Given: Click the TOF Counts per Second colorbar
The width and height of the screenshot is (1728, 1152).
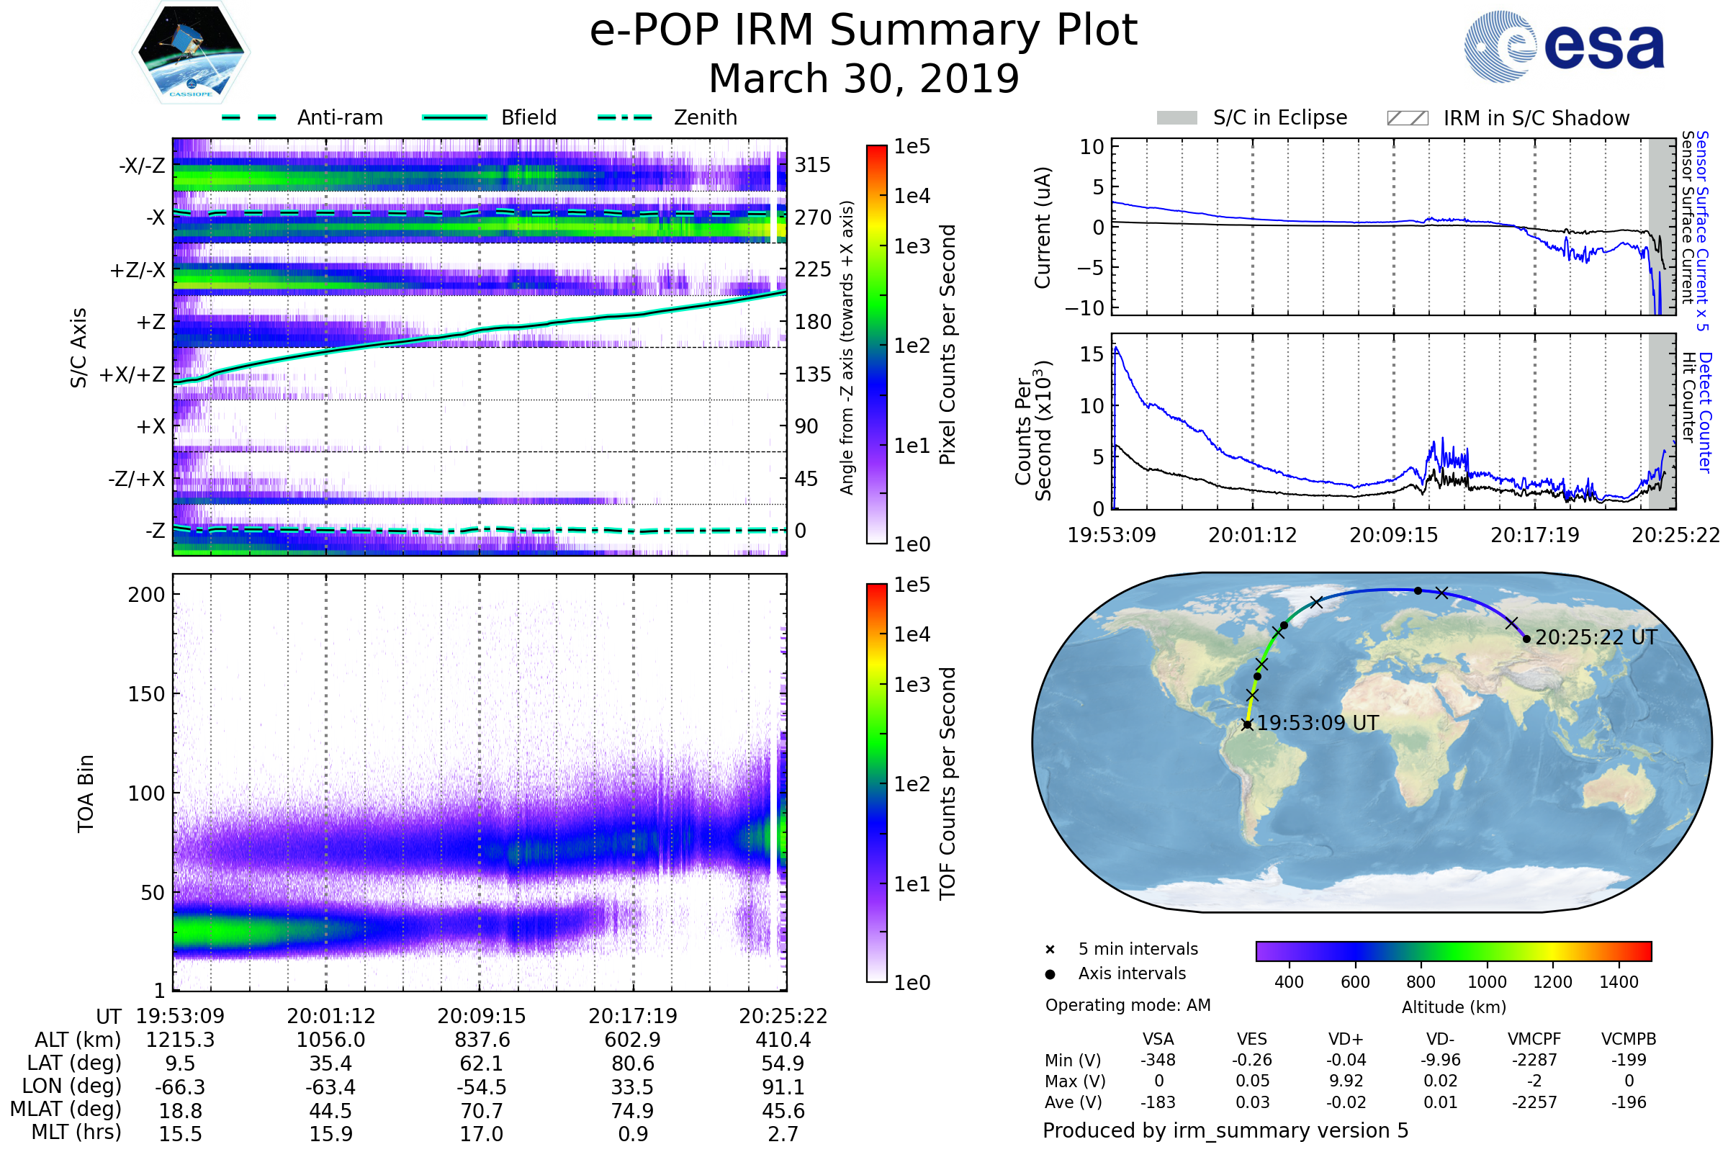Looking at the screenshot, I should (876, 783).
